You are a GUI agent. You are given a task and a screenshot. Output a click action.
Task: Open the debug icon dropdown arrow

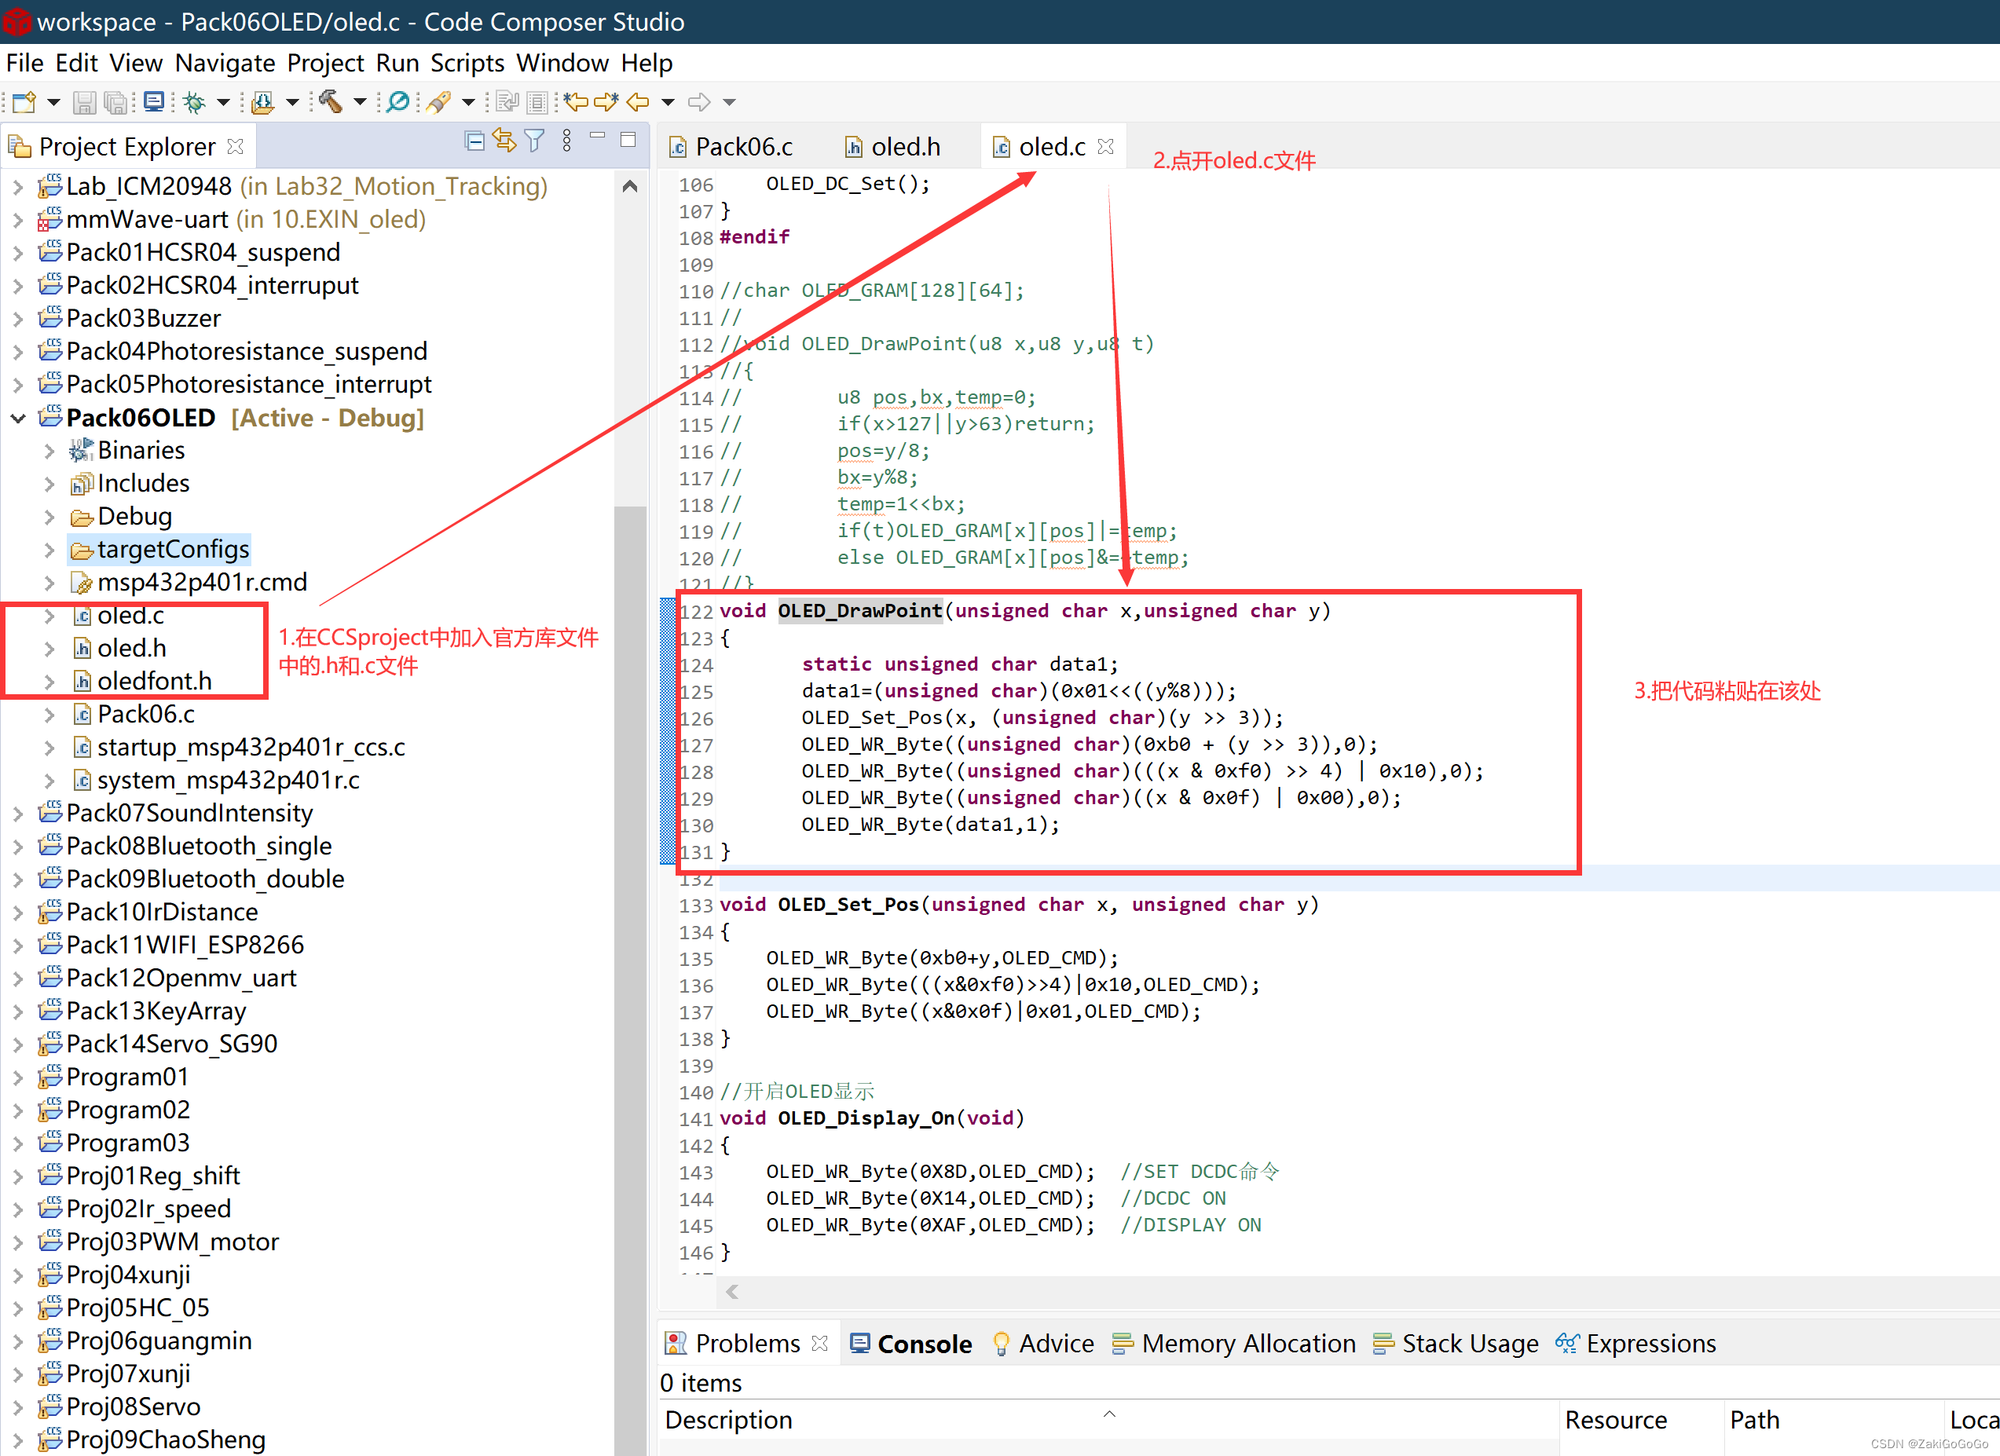(223, 102)
